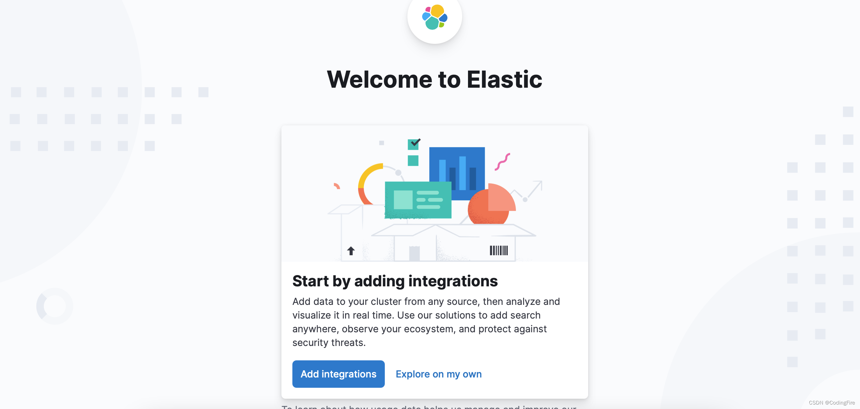Select Explore on my own link
The image size is (860, 409).
(x=439, y=373)
